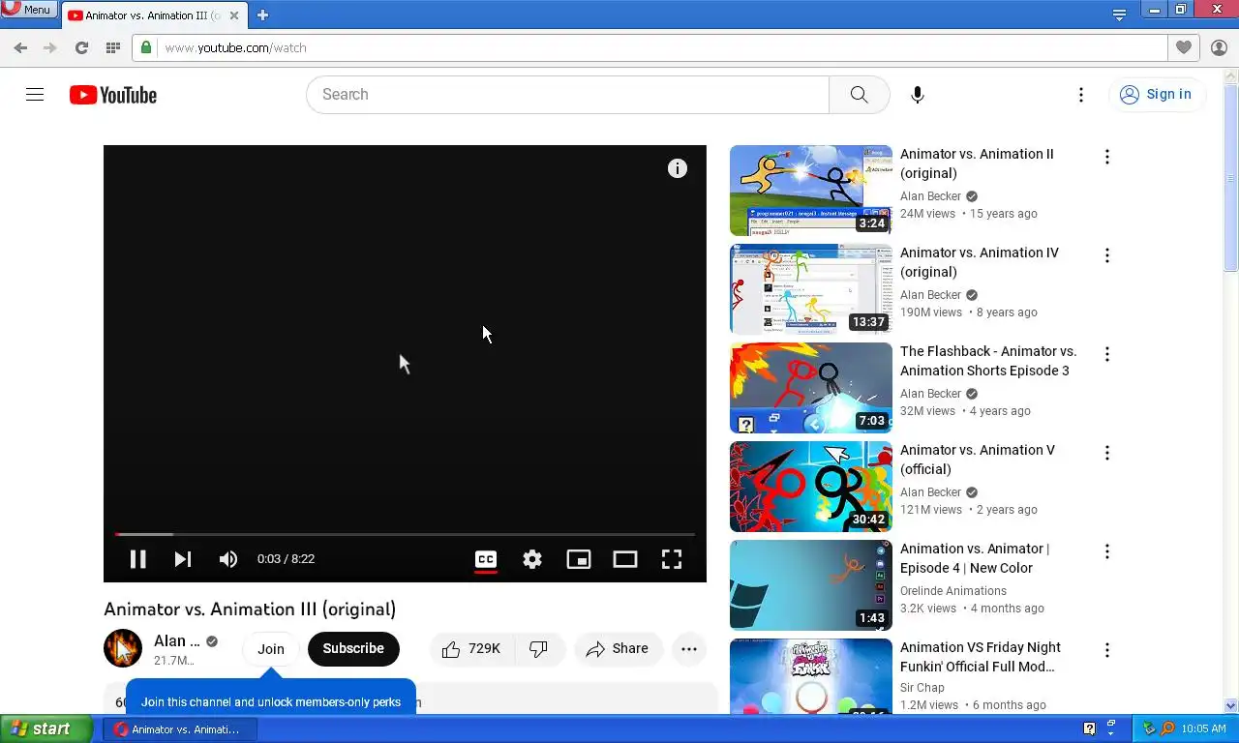The image size is (1239, 743).
Task: Dislike this video
Action: (x=539, y=649)
